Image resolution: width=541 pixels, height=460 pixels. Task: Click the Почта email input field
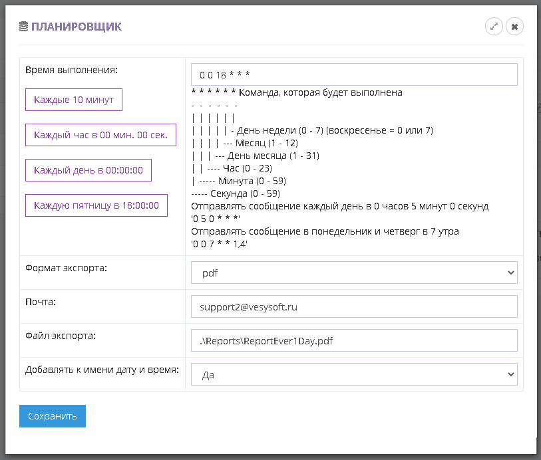pyautogui.click(x=354, y=307)
